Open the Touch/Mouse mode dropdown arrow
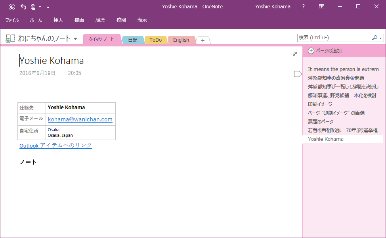 point(40,7)
